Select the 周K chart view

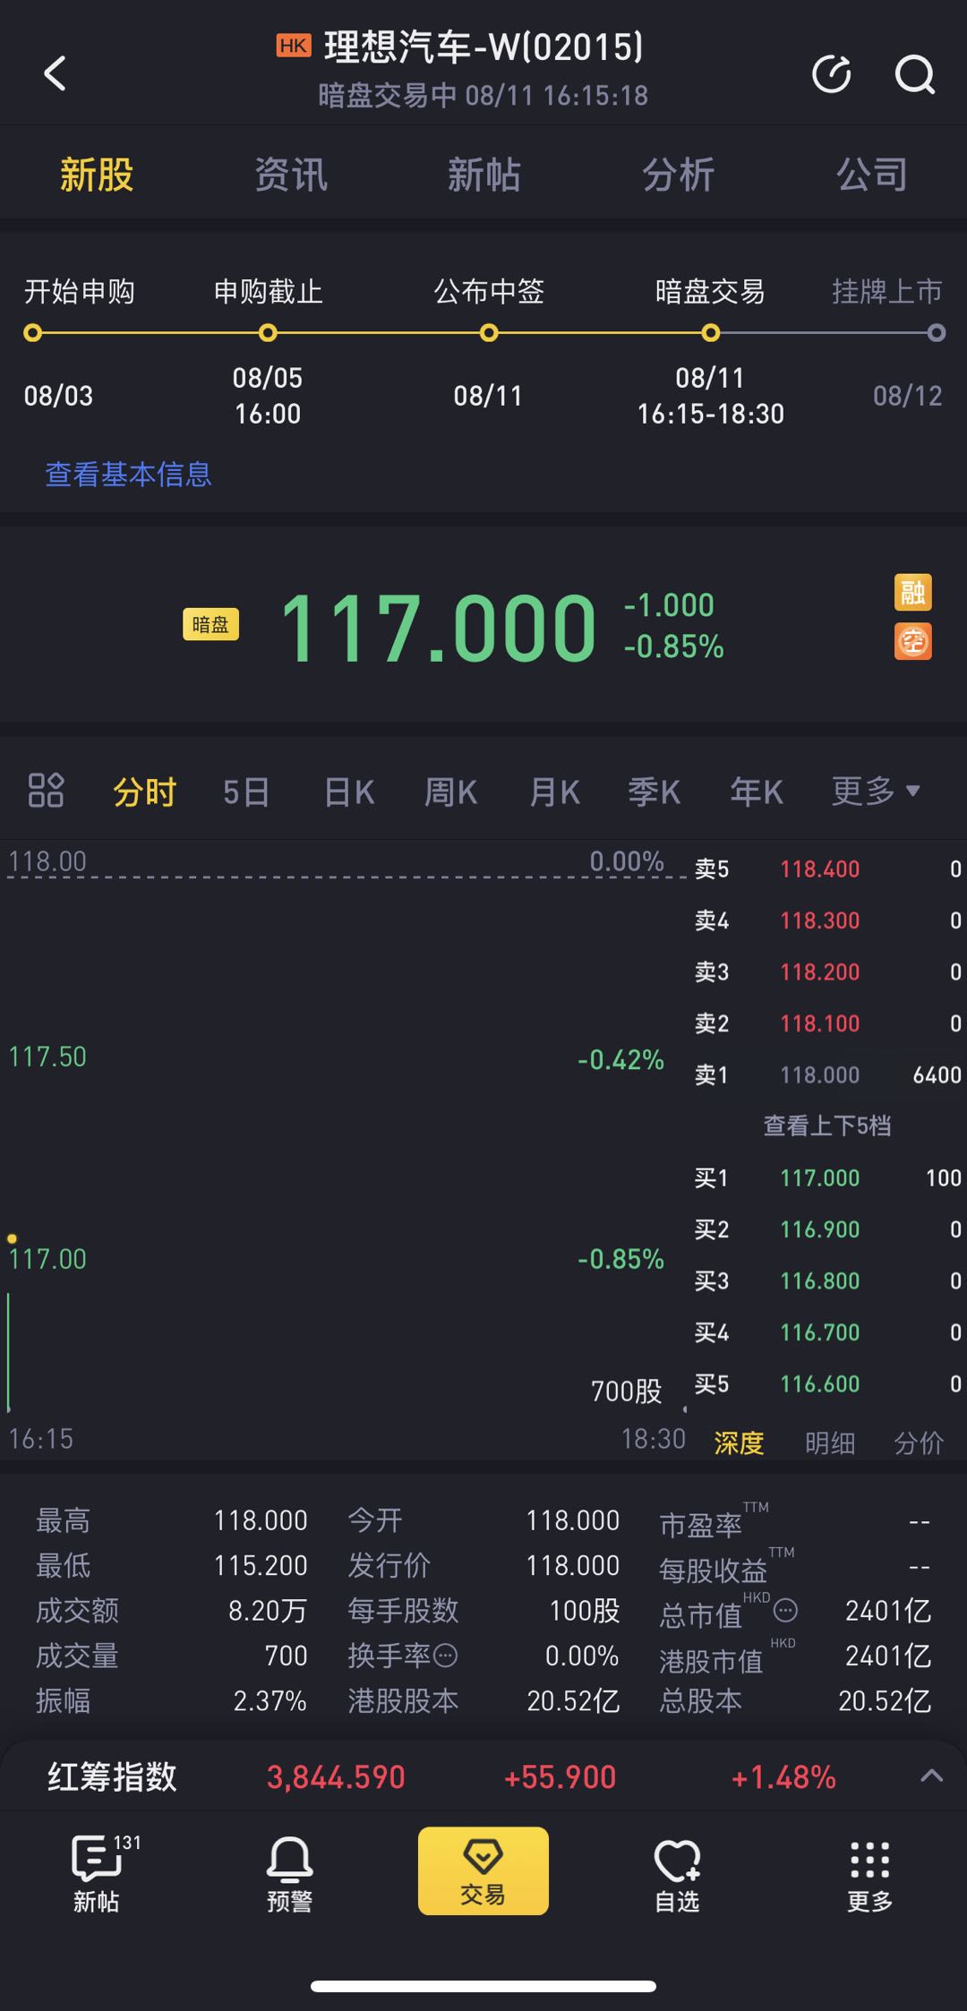pos(450,792)
